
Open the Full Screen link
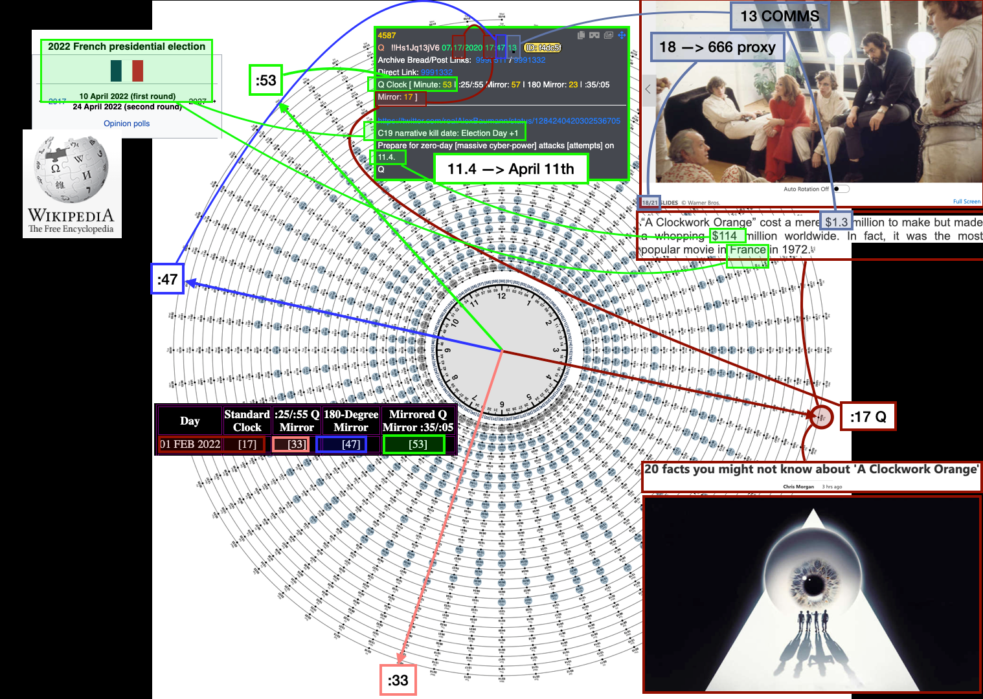[x=966, y=201]
